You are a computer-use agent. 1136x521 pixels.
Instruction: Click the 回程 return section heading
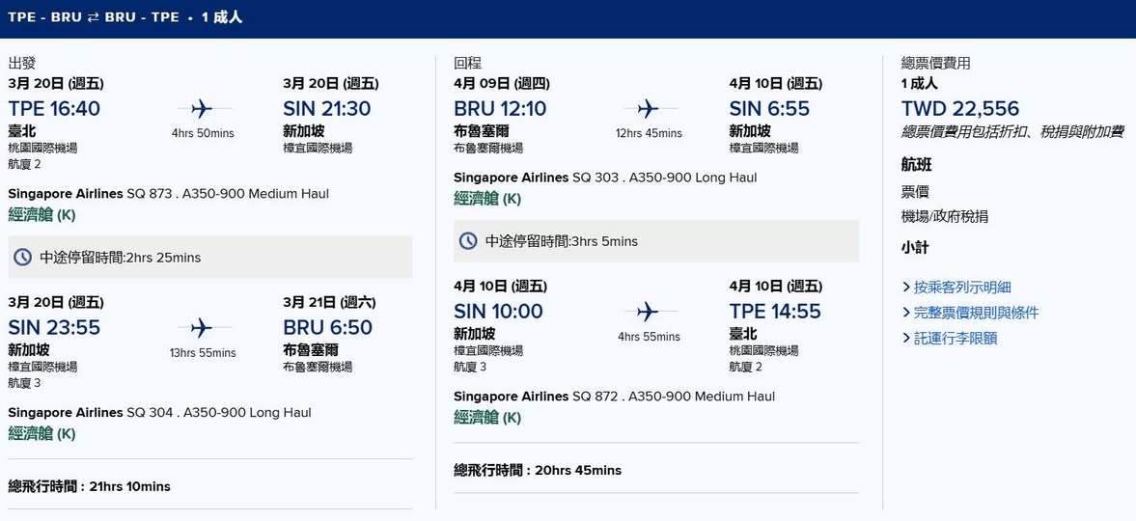[468, 63]
